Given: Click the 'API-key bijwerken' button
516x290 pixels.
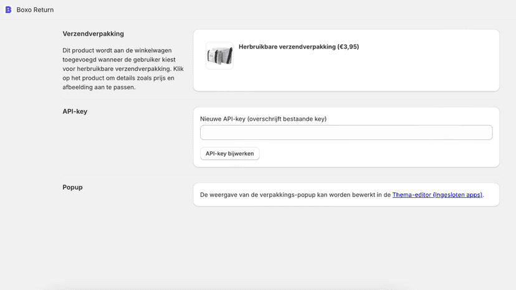Looking at the screenshot, I should tap(230, 154).
